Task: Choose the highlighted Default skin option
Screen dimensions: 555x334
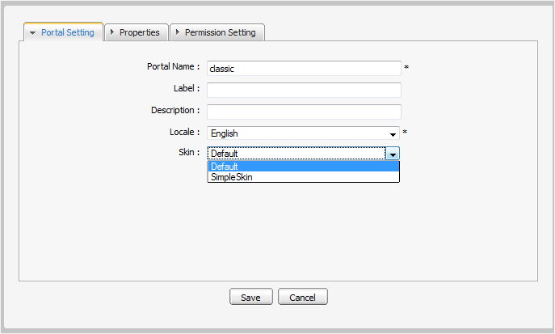Action: 303,167
